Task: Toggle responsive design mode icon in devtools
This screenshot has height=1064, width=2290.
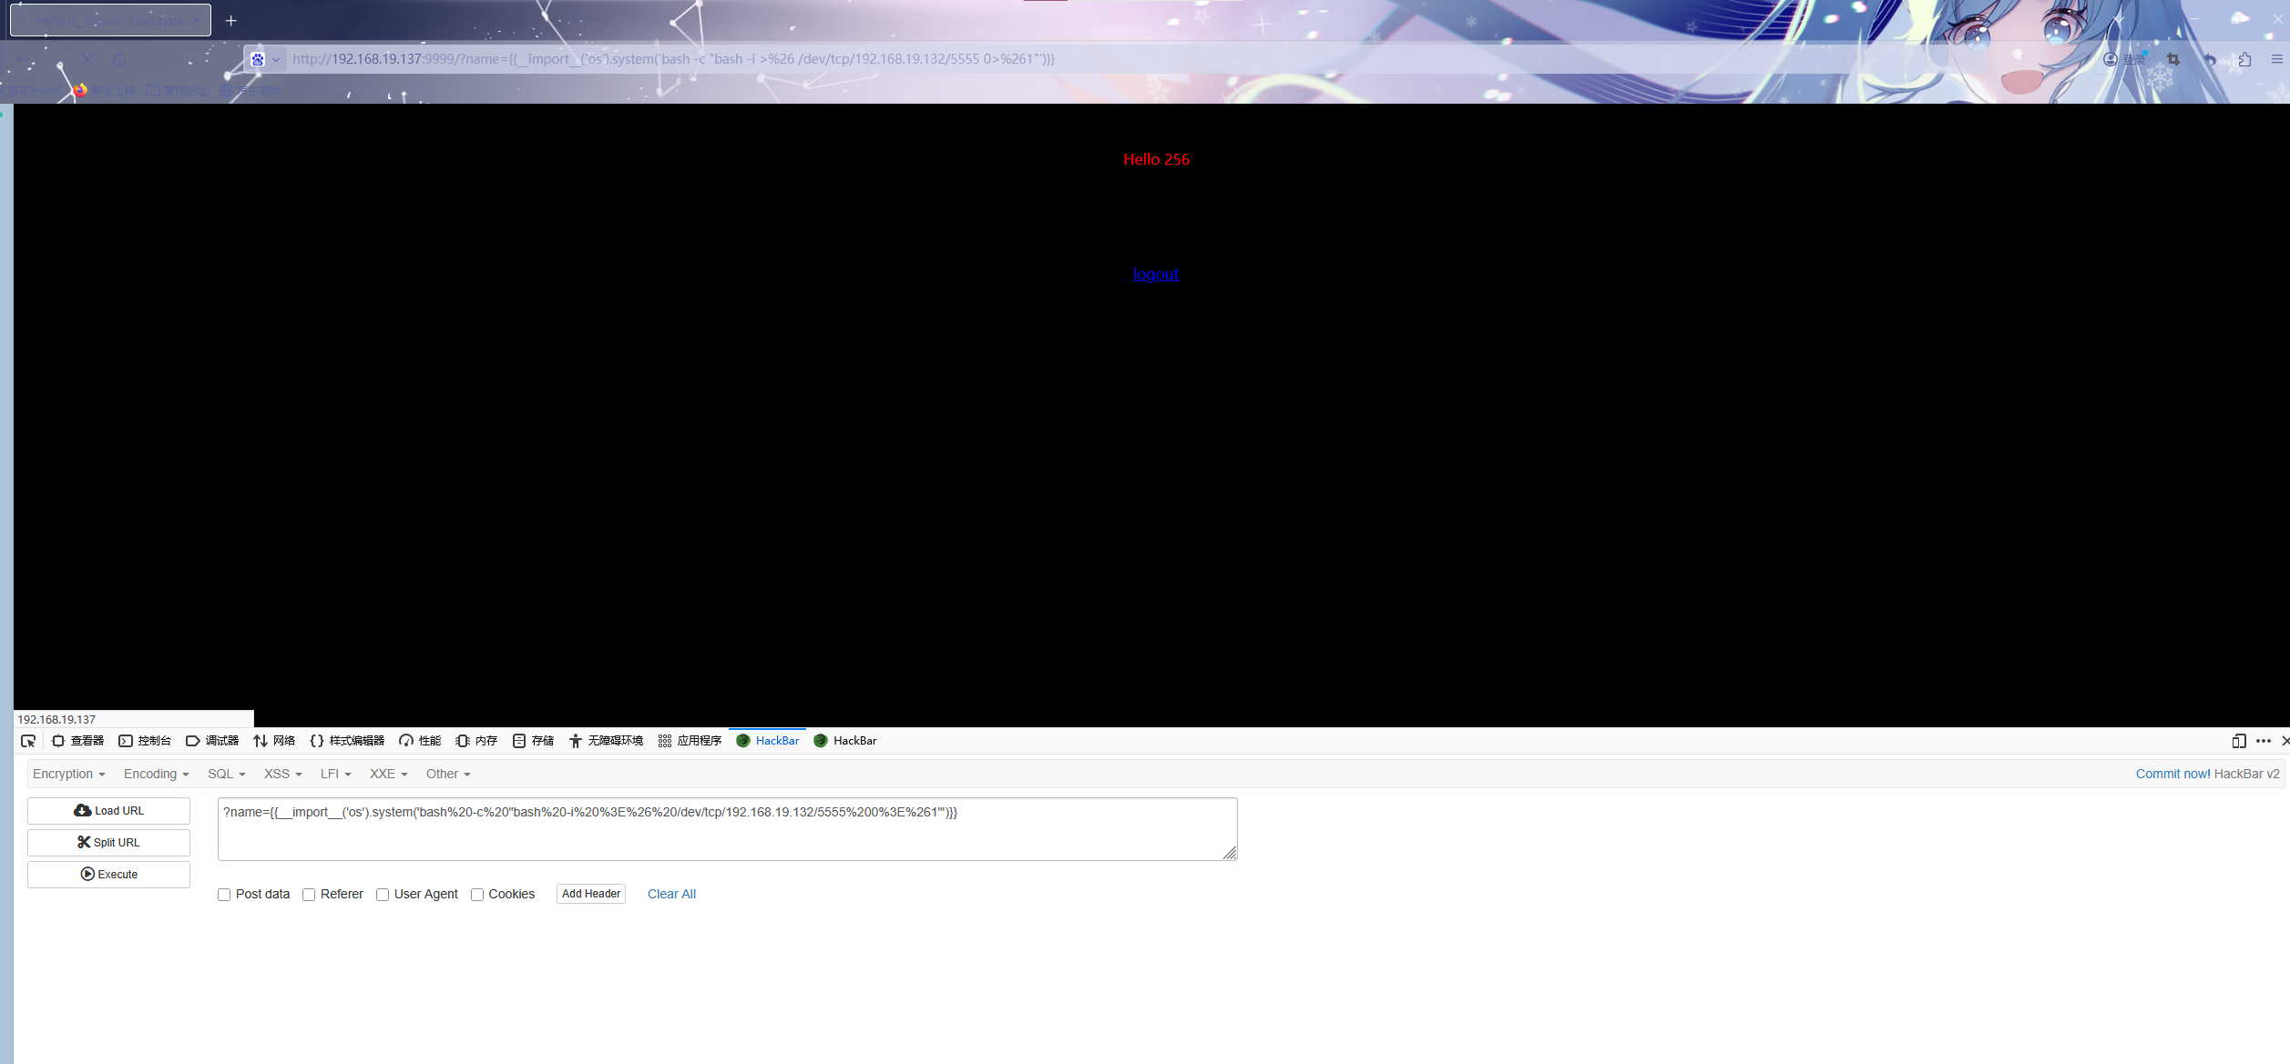Action: (x=2238, y=741)
